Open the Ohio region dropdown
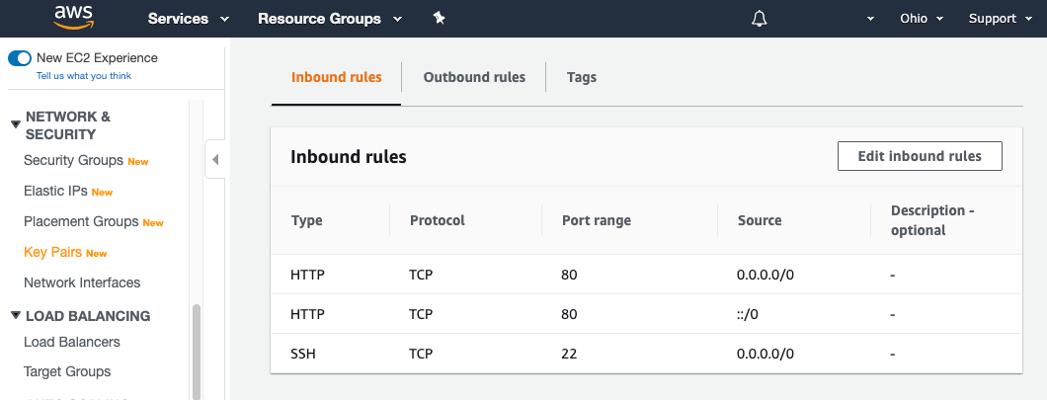Viewport: 1047px width, 400px height. 922,19
